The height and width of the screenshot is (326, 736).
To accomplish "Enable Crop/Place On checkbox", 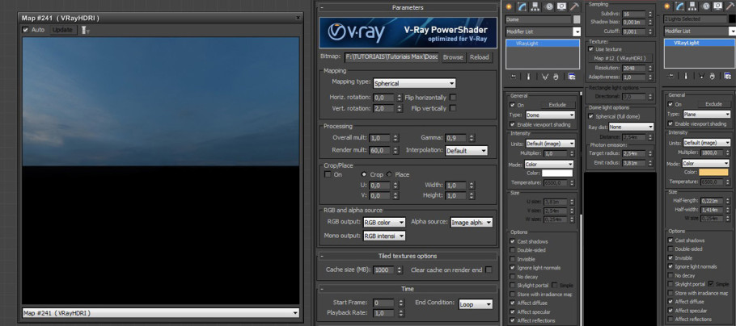I will click(x=328, y=174).
